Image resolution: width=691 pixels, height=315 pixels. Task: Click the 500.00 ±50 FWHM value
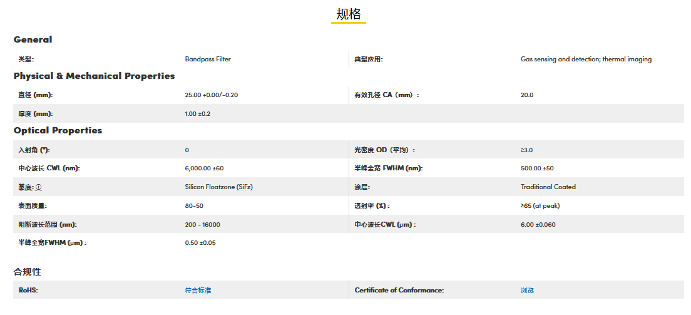click(537, 168)
